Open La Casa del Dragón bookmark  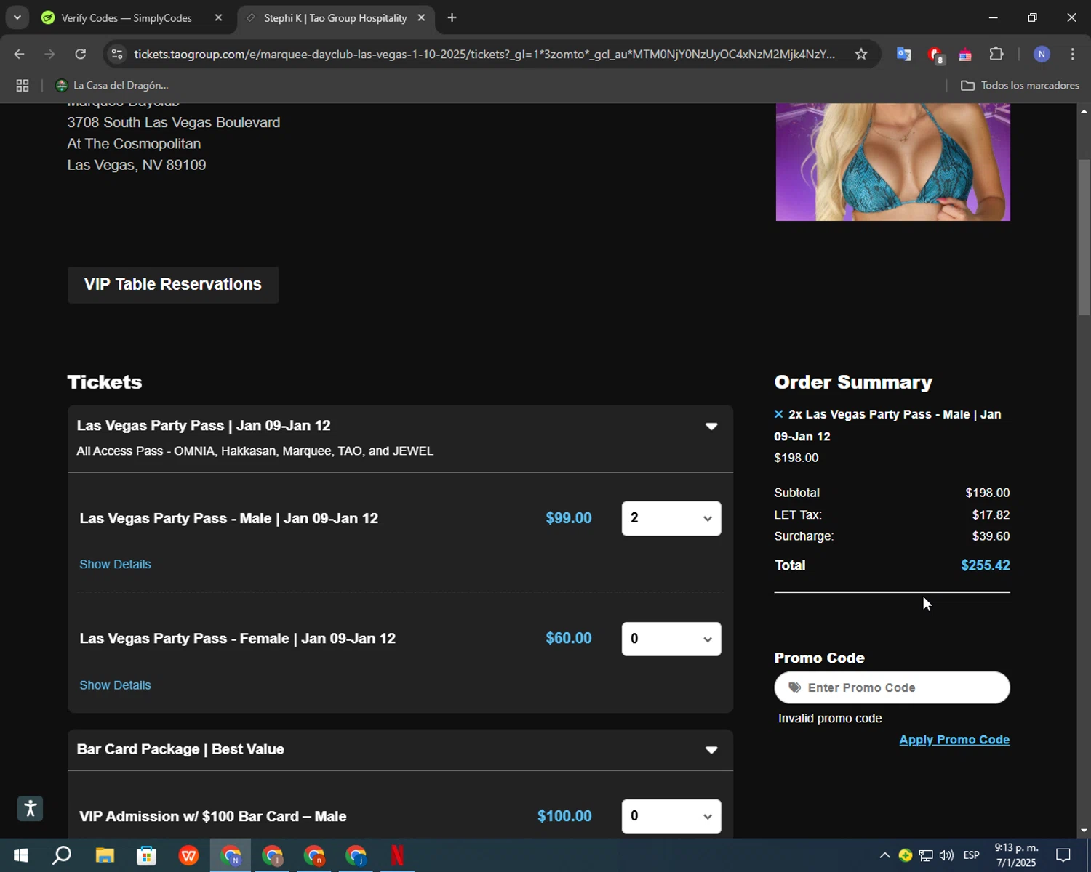(112, 85)
